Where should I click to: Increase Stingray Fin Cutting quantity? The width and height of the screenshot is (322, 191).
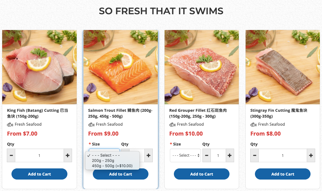311,155
